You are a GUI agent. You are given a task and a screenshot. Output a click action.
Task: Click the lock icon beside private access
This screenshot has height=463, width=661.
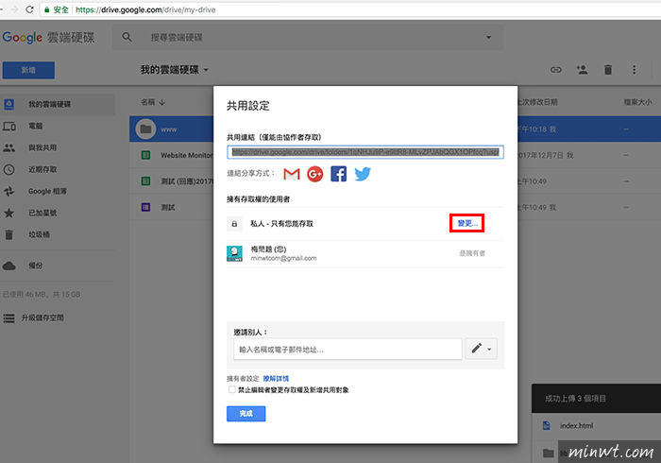234,224
